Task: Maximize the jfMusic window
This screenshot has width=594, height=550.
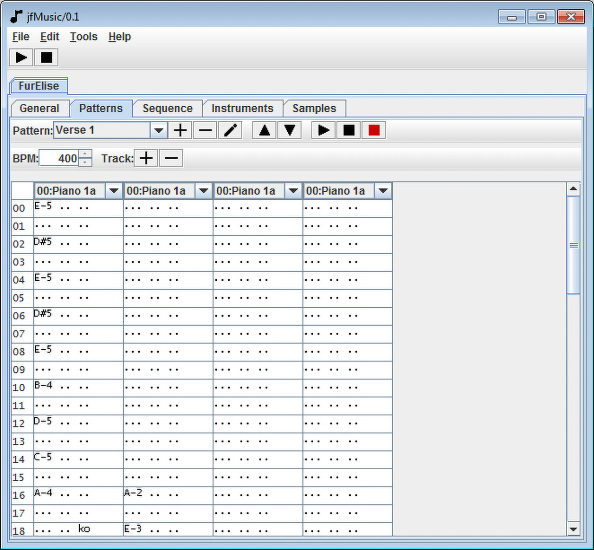Action: pyautogui.click(x=541, y=17)
